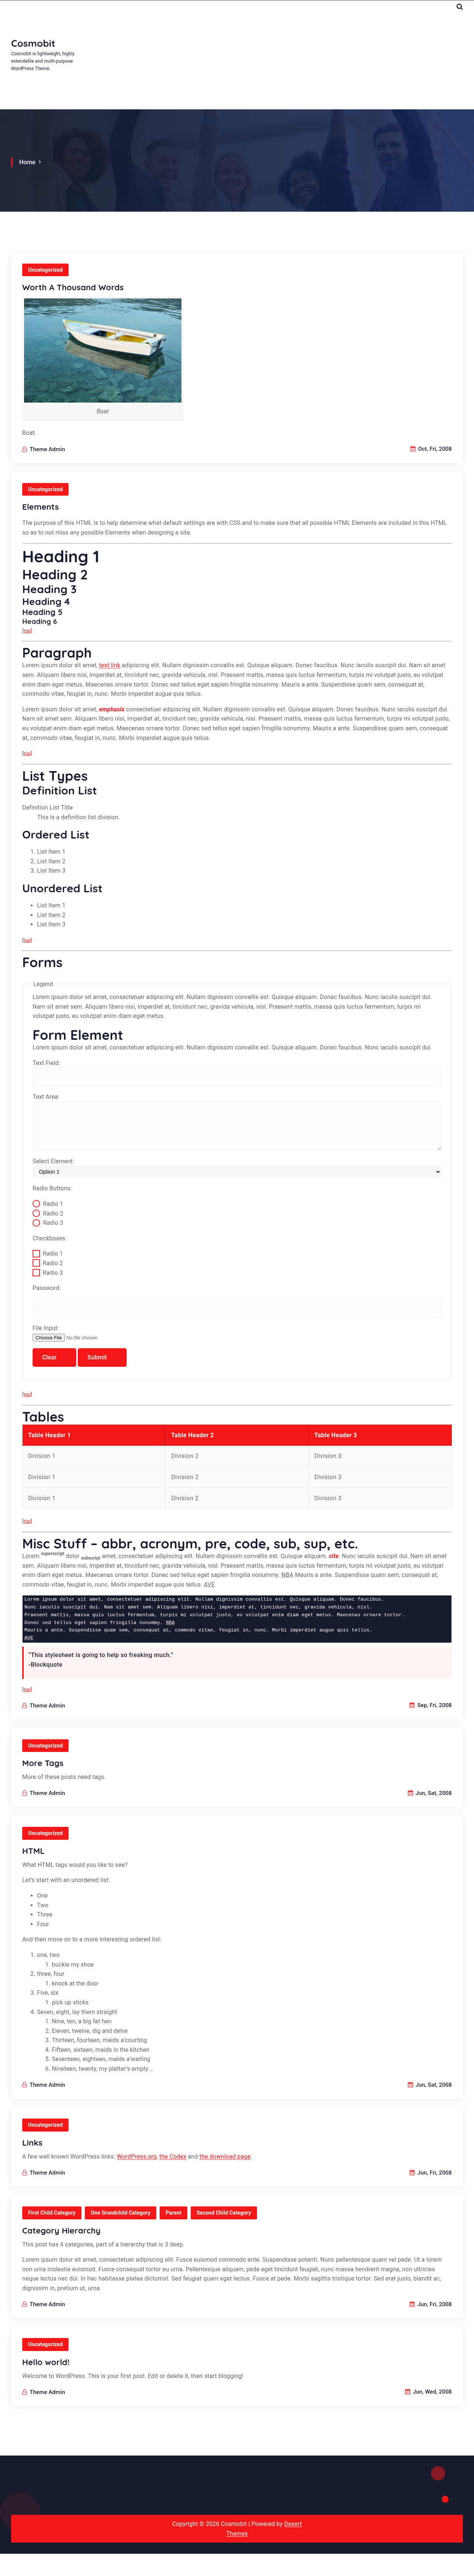Follow the WordPress.org link
Image resolution: width=474 pixels, height=2576 pixels.
[137, 2157]
